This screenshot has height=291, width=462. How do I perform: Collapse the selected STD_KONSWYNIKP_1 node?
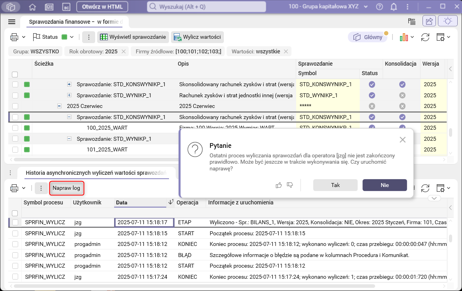[69, 117]
